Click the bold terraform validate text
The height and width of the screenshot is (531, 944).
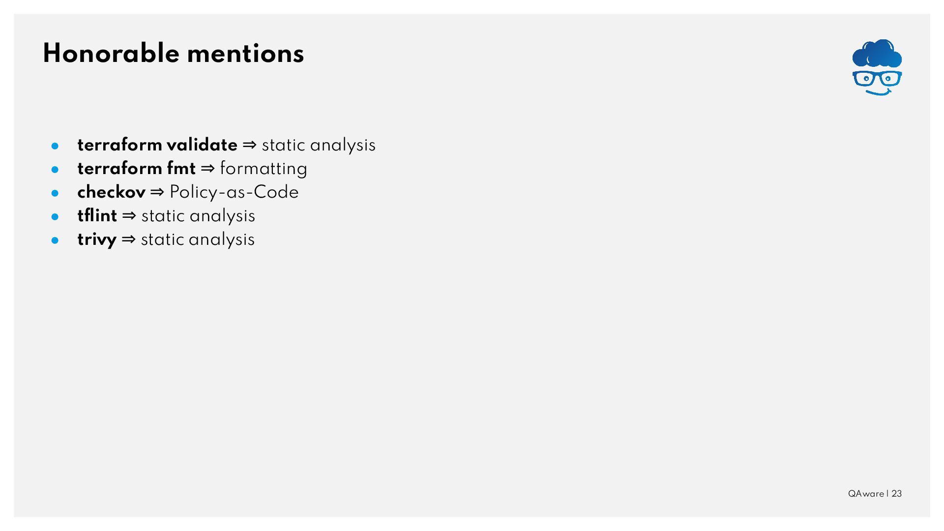pyautogui.click(x=157, y=145)
